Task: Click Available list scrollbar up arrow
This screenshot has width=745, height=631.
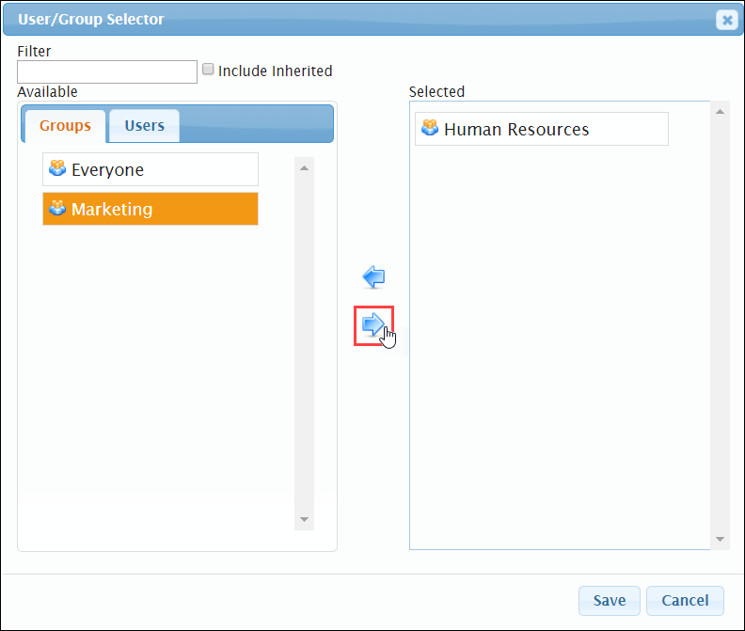Action: [305, 167]
